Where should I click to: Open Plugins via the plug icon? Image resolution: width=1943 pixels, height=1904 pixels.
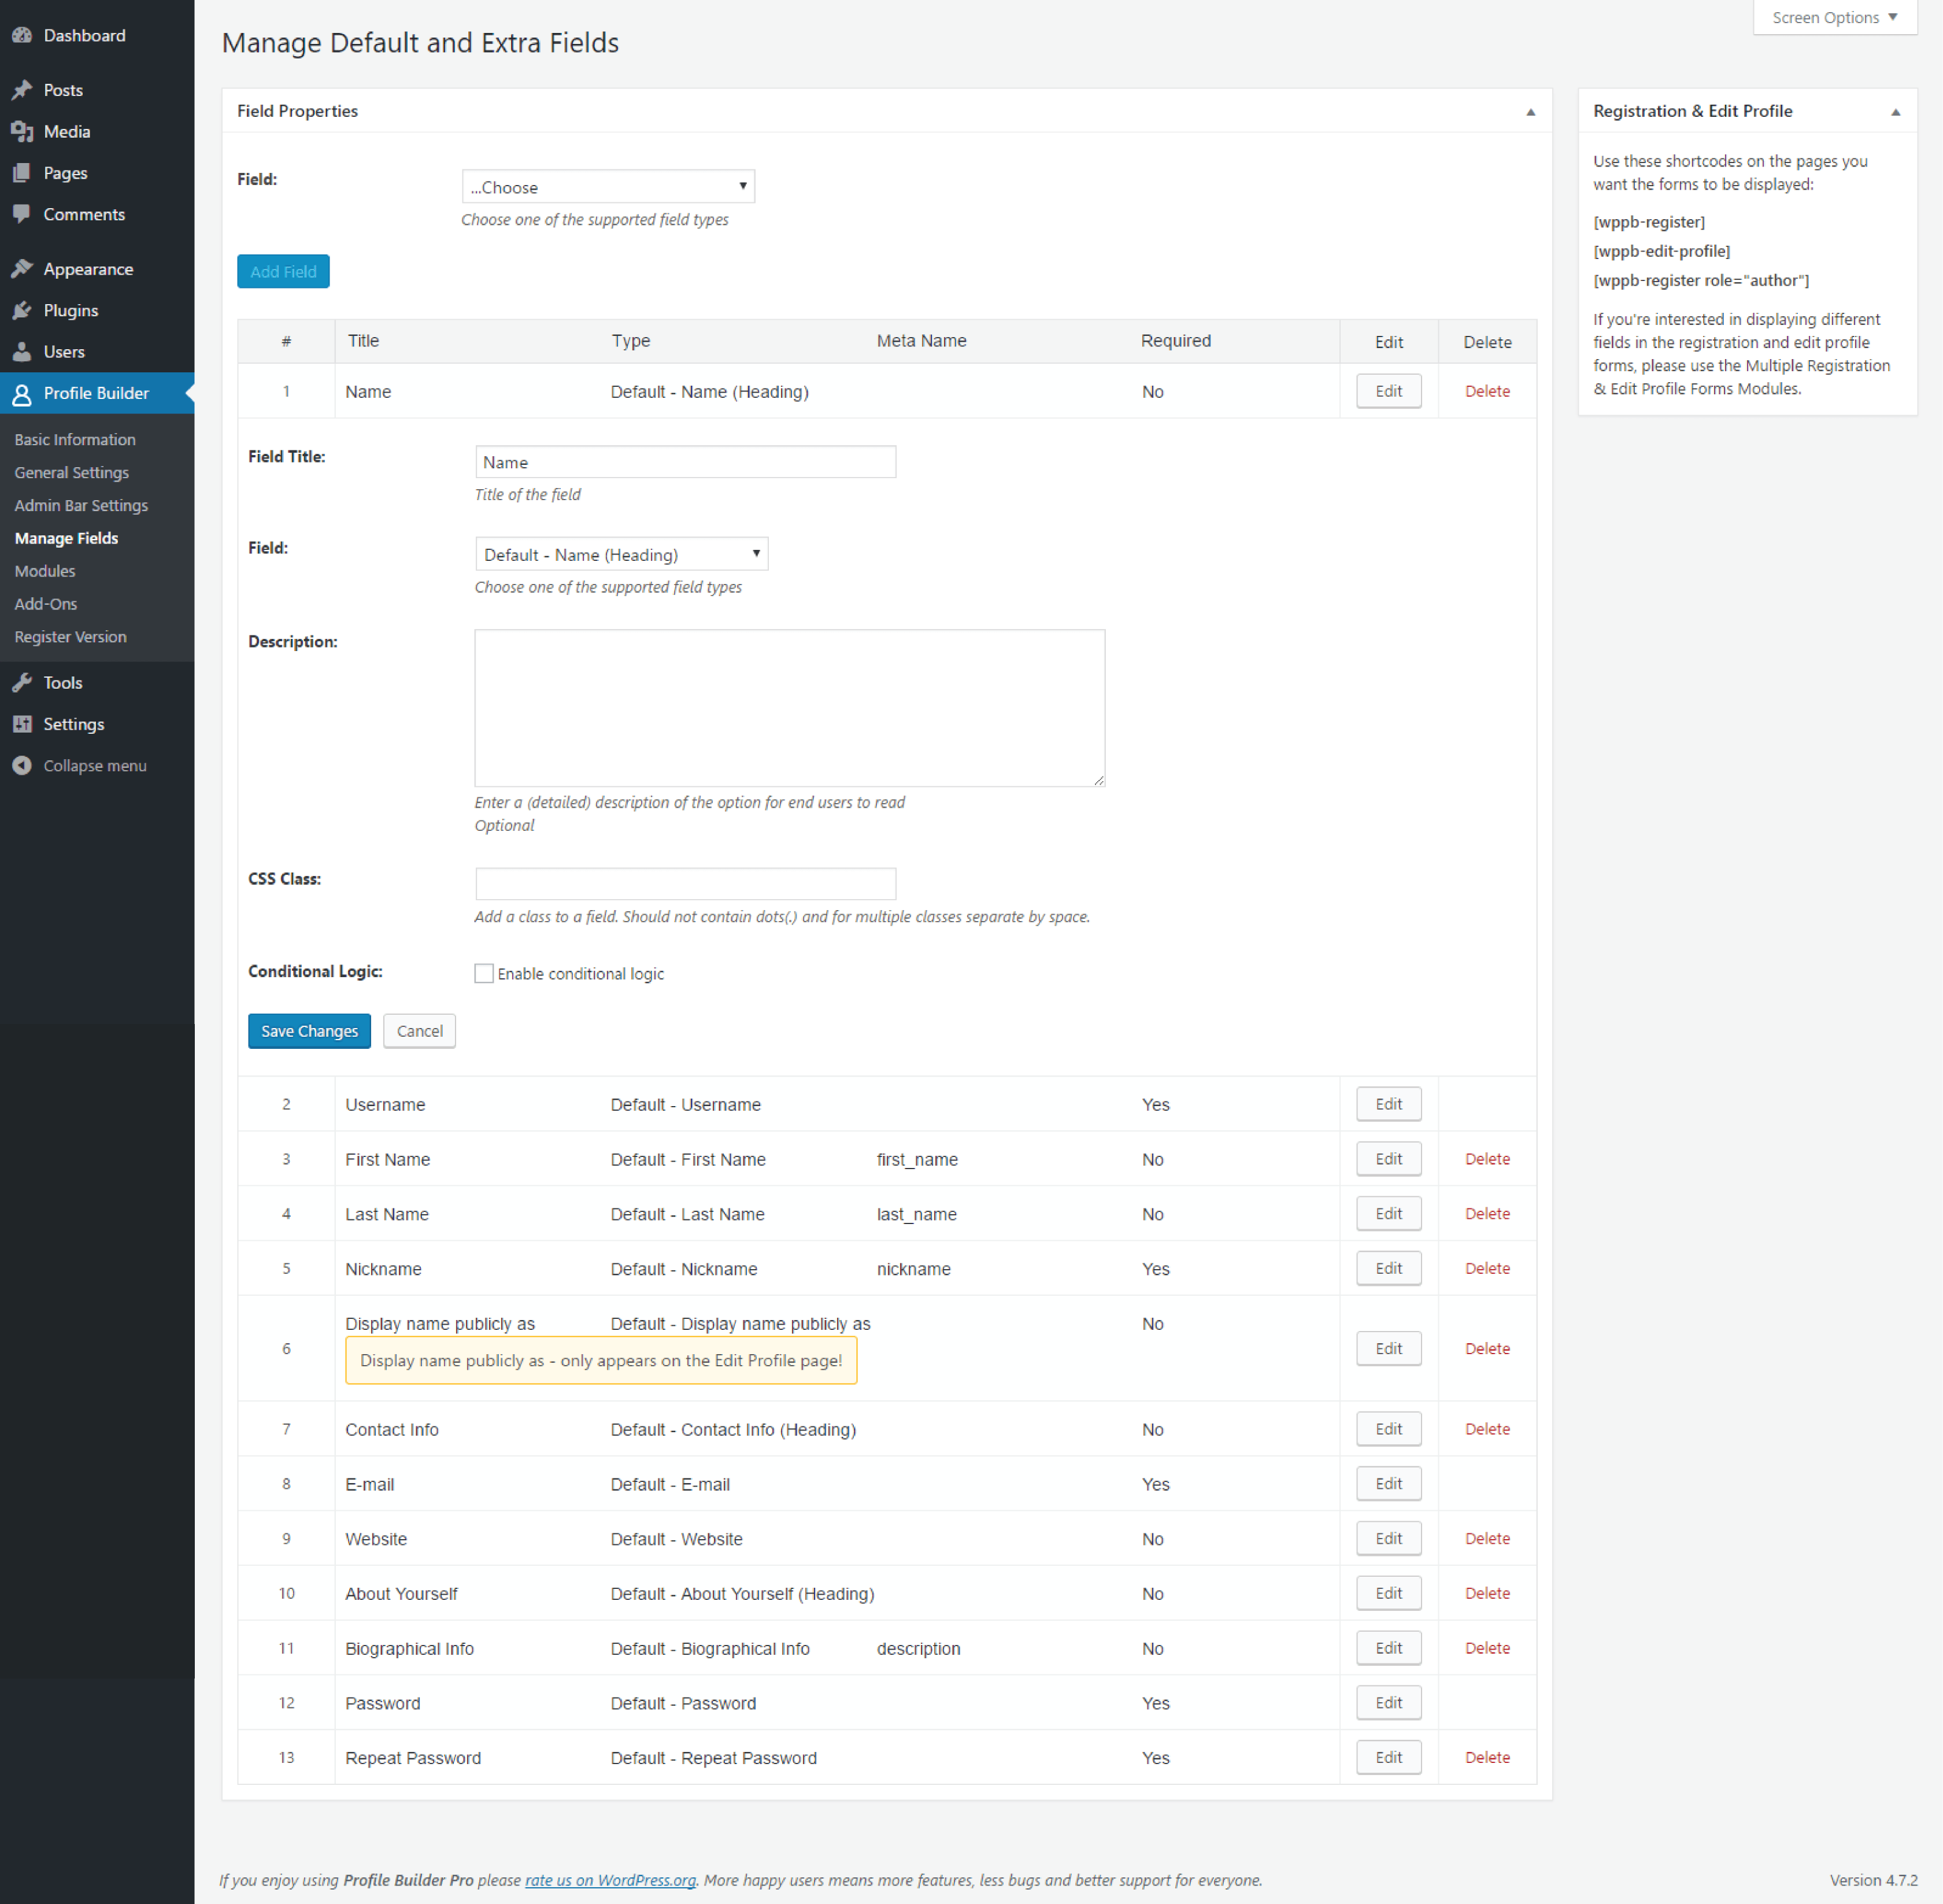click(x=23, y=310)
